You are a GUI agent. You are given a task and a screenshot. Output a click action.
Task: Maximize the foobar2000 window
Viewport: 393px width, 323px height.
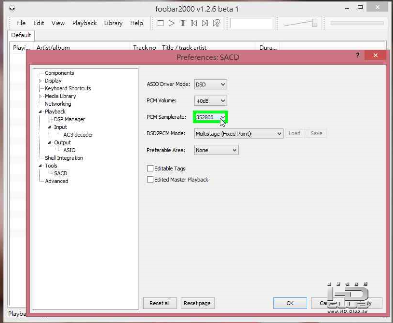360,7
